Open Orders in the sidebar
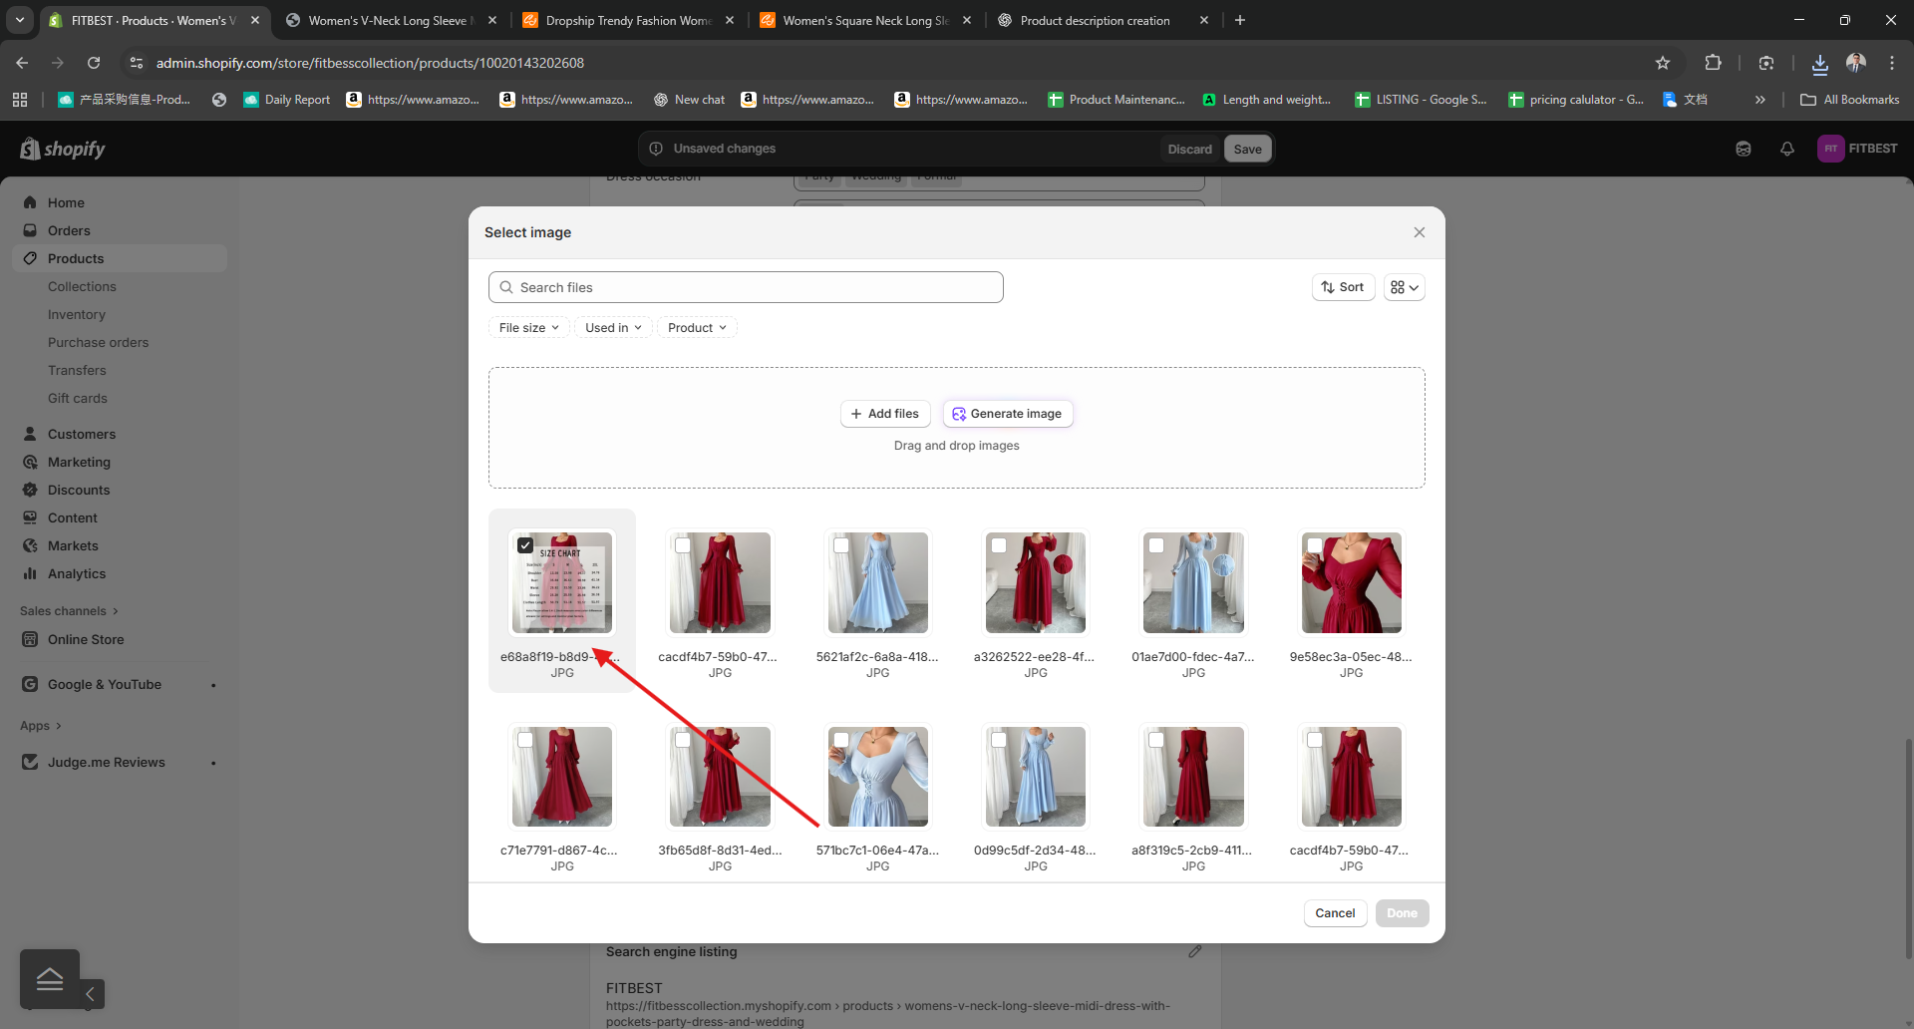Screen dimensions: 1914x1029 [69, 230]
